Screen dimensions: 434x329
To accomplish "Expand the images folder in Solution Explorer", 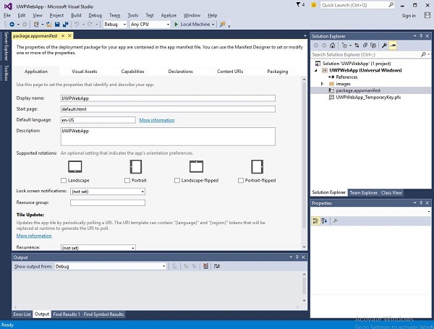I will tap(322, 84).
